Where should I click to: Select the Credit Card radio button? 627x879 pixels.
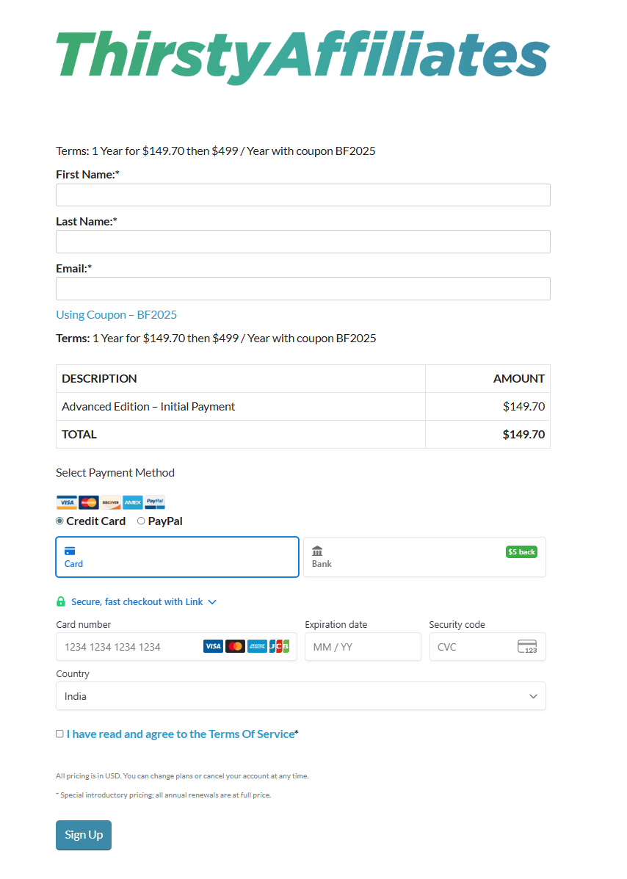pos(59,521)
